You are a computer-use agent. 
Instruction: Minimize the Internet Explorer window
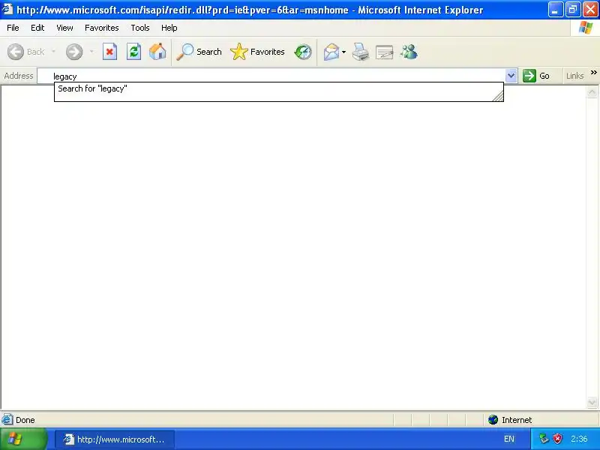556,10
